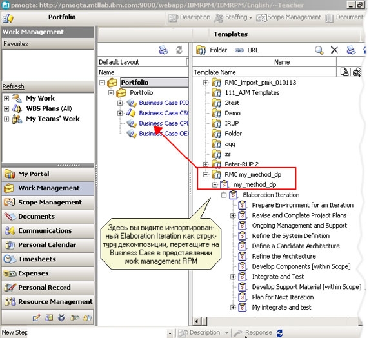Image resolution: width=369 pixels, height=338 pixels.
Task: Expand My integrate and test node
Action: click(233, 308)
